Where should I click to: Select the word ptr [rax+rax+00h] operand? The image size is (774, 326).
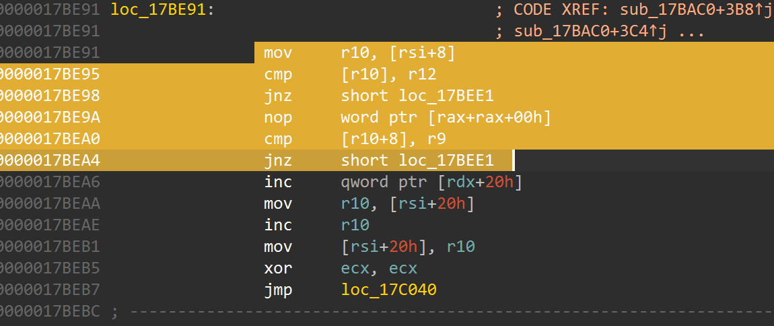pyautogui.click(x=446, y=117)
